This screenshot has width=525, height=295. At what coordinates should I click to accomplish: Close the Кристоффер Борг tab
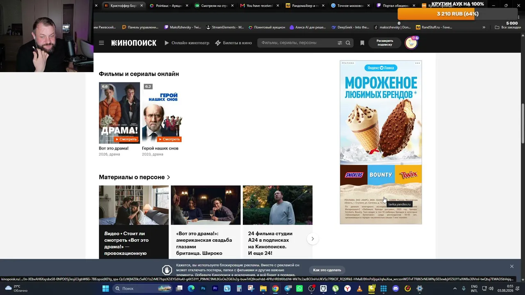[142, 6]
